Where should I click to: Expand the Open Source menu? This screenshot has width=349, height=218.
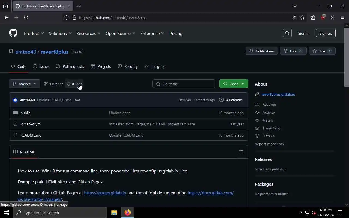click(120, 33)
